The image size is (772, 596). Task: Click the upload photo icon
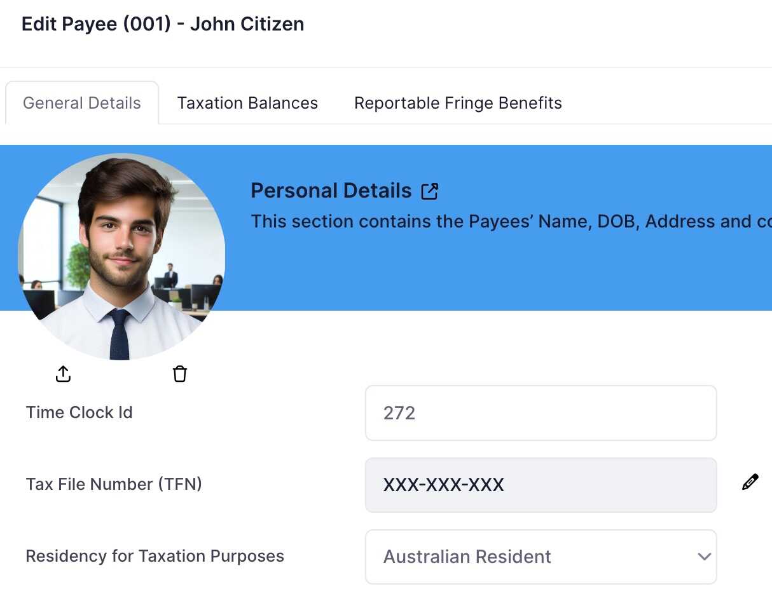[x=63, y=374]
